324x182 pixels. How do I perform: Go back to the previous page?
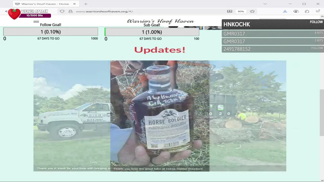pyautogui.click(x=6, y=11)
